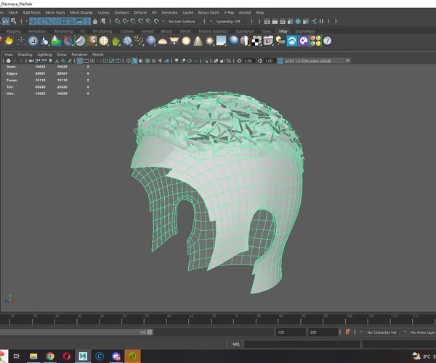Open the No Character Set dropdown
The image size is (436, 363).
381,333
